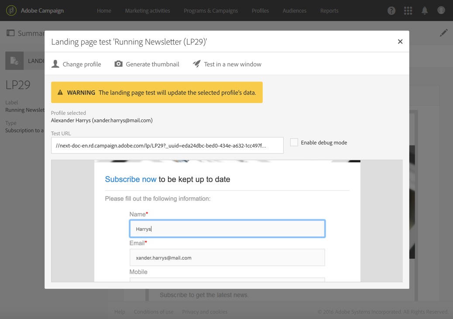Navigate to the Audiences menu

pos(295,10)
